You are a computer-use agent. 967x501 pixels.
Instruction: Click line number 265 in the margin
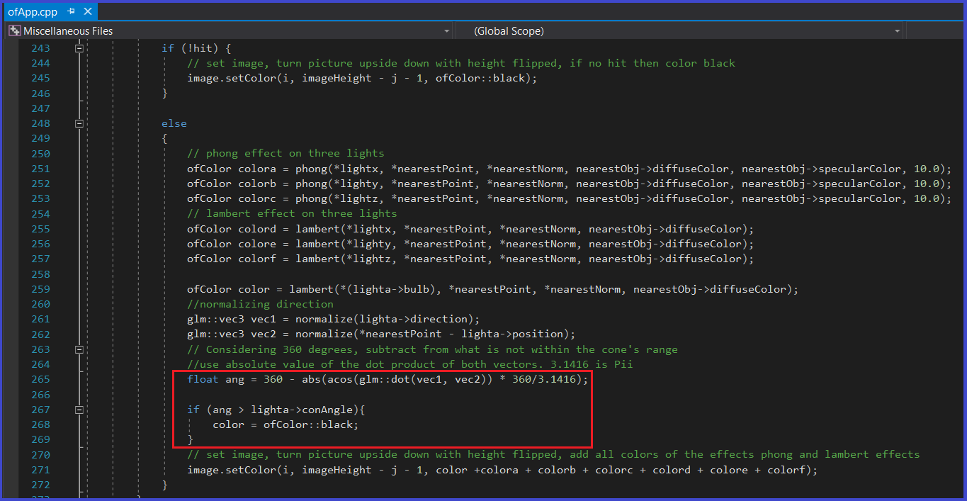41,379
